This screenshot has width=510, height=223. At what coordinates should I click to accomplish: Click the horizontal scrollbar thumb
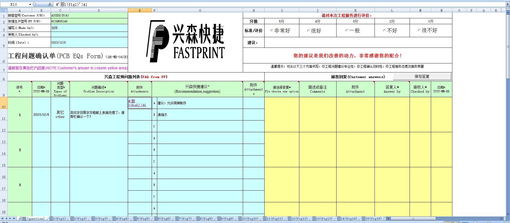[x=413, y=218]
